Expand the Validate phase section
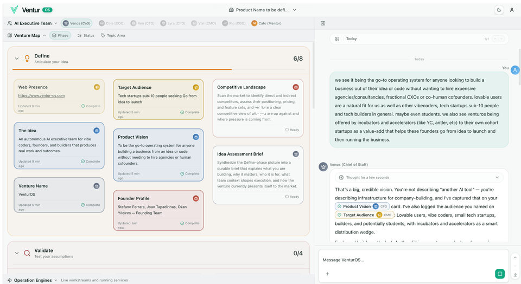521x284 pixels. (x=17, y=253)
